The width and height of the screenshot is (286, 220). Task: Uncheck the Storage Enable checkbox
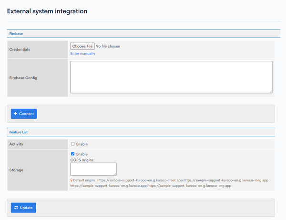pyautogui.click(x=73, y=154)
